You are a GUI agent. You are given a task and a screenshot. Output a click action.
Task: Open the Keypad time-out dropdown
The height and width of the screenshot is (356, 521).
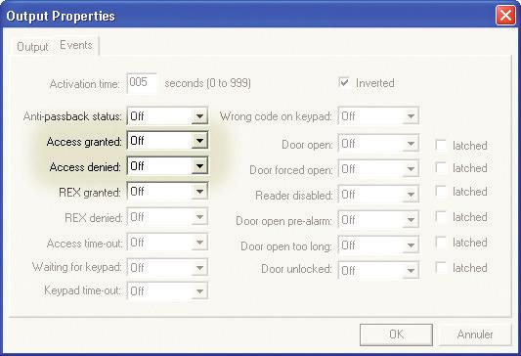[167, 290]
